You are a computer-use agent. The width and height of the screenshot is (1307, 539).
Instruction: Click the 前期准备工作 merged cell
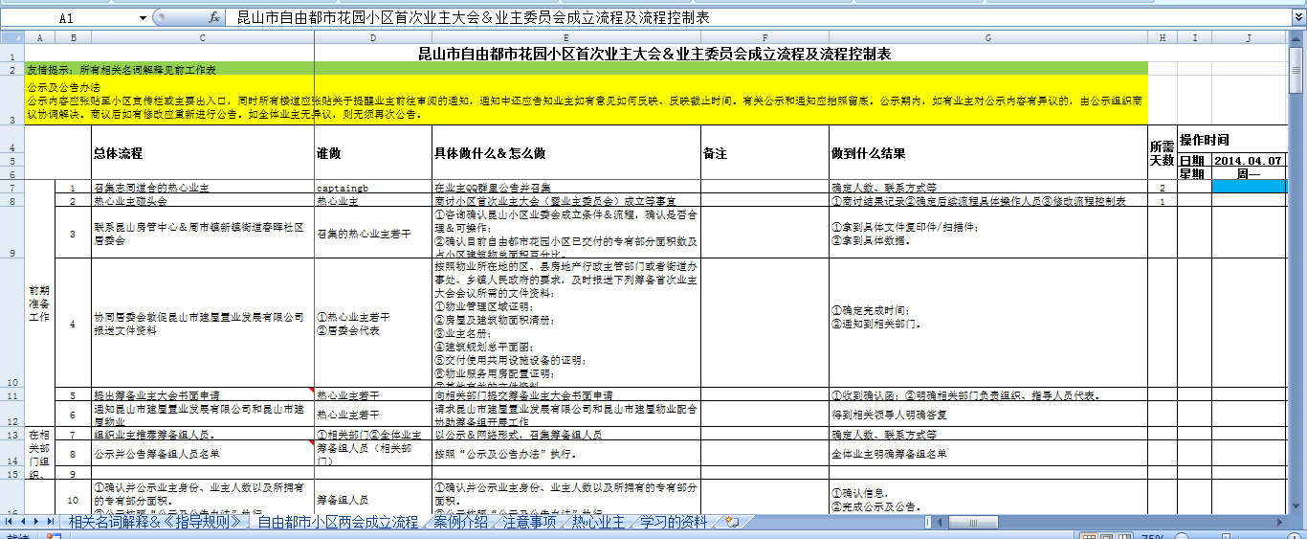coord(39,304)
